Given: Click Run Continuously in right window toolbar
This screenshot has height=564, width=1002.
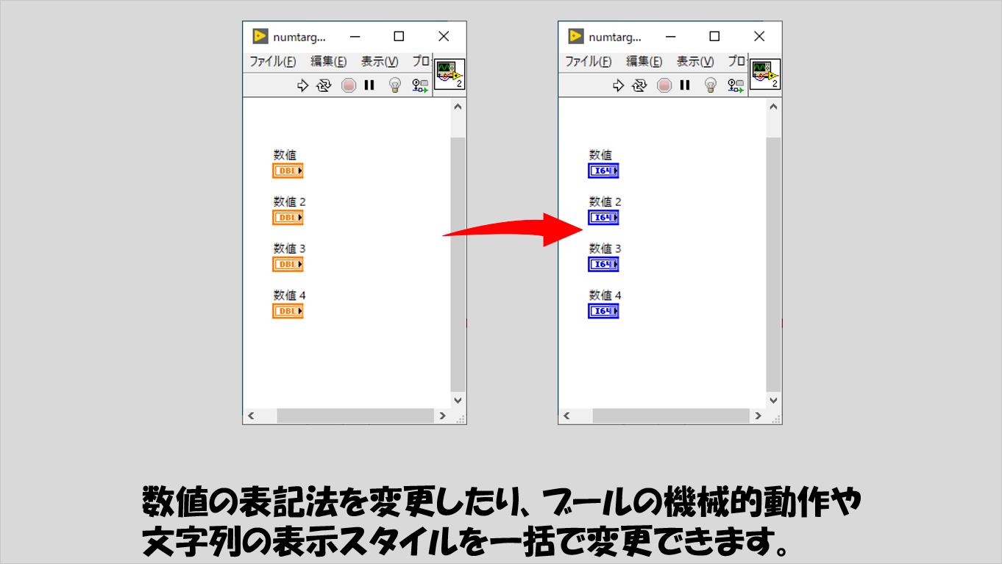Looking at the screenshot, I should tap(639, 85).
